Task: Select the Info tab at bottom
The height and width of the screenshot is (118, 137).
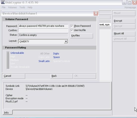Action: coord(8,112)
